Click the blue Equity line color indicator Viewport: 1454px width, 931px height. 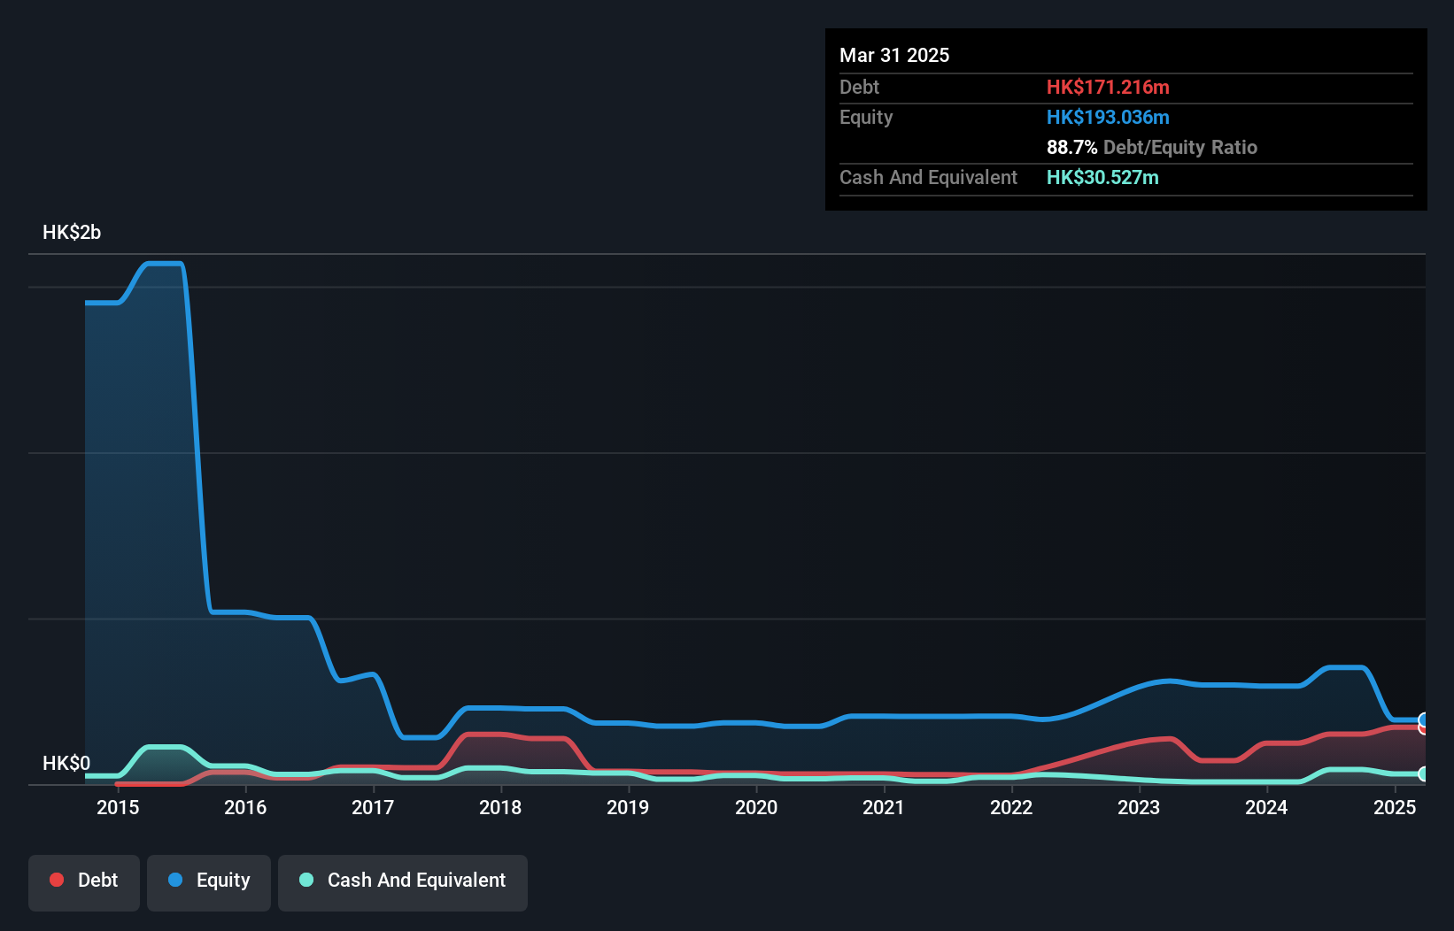coord(177,880)
